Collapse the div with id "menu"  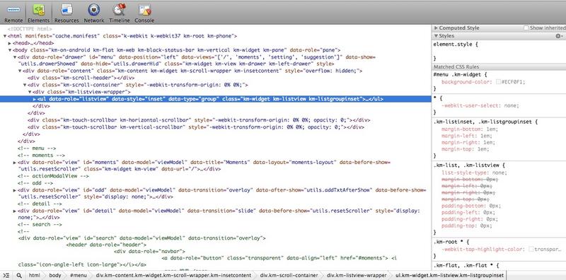pyautogui.click(x=15, y=57)
